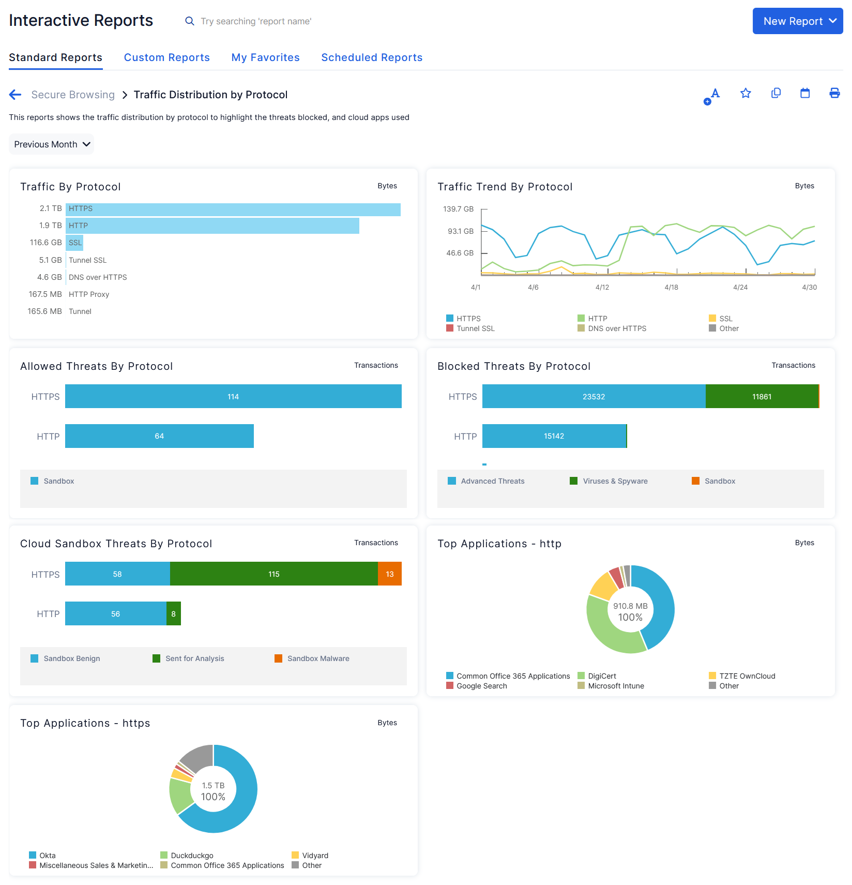Image resolution: width=852 pixels, height=885 pixels.
Task: Click the 15142 HTTP blocked threats bar
Action: click(554, 436)
